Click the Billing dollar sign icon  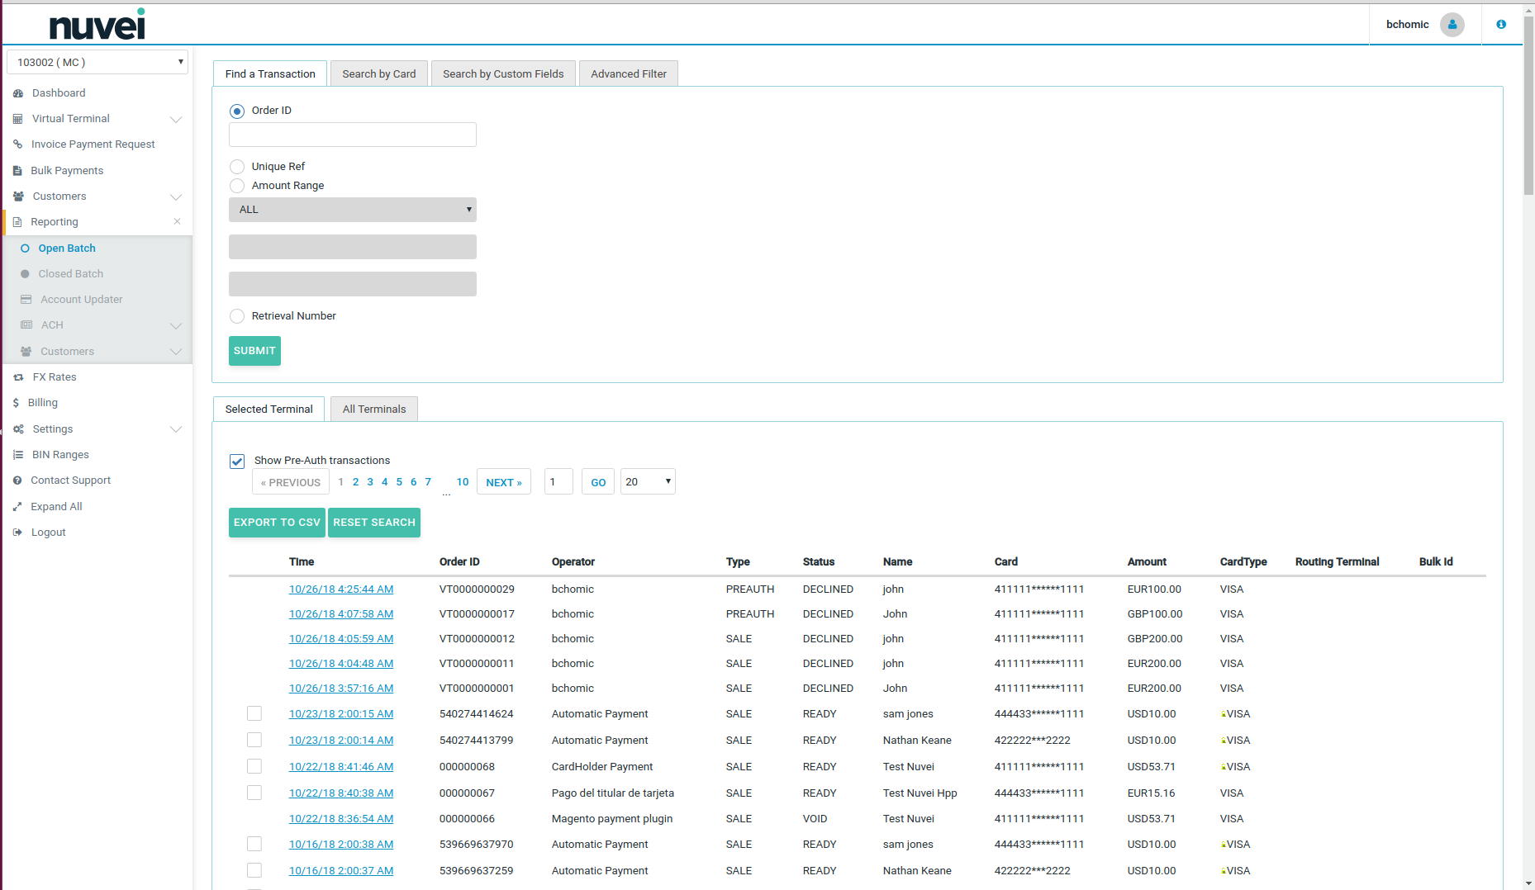point(16,403)
